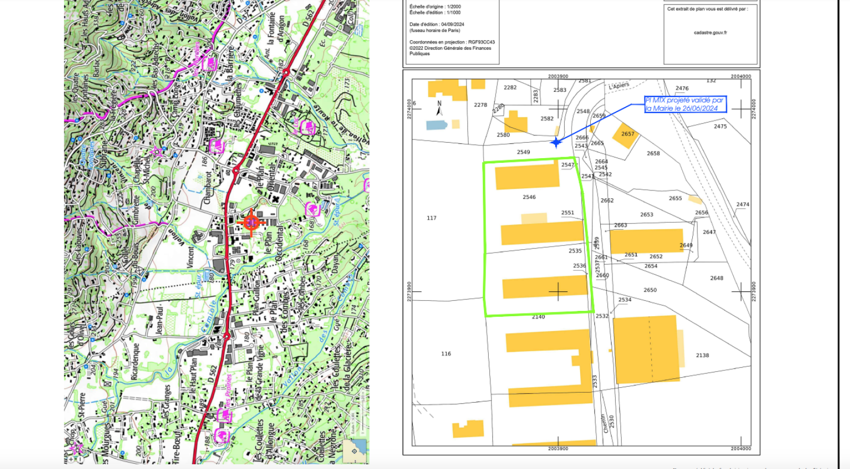Screen dimensions: 850x469
Task: Select the yellow building on parcel 2657
Action: (x=626, y=135)
